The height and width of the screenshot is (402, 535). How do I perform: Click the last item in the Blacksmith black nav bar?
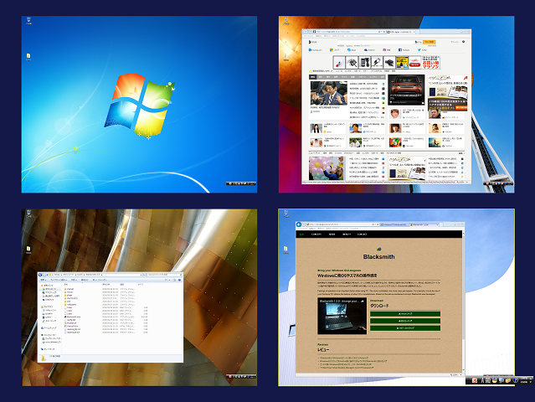[x=362, y=234]
